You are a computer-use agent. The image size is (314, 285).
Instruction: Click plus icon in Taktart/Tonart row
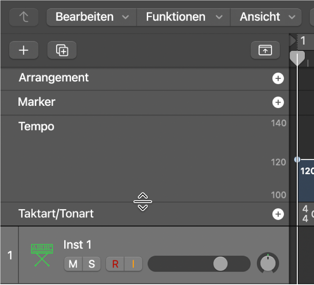pyautogui.click(x=278, y=214)
